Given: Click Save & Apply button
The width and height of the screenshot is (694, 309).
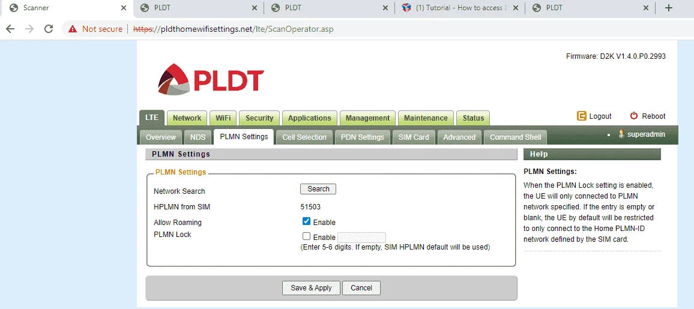Looking at the screenshot, I should pyautogui.click(x=311, y=288).
